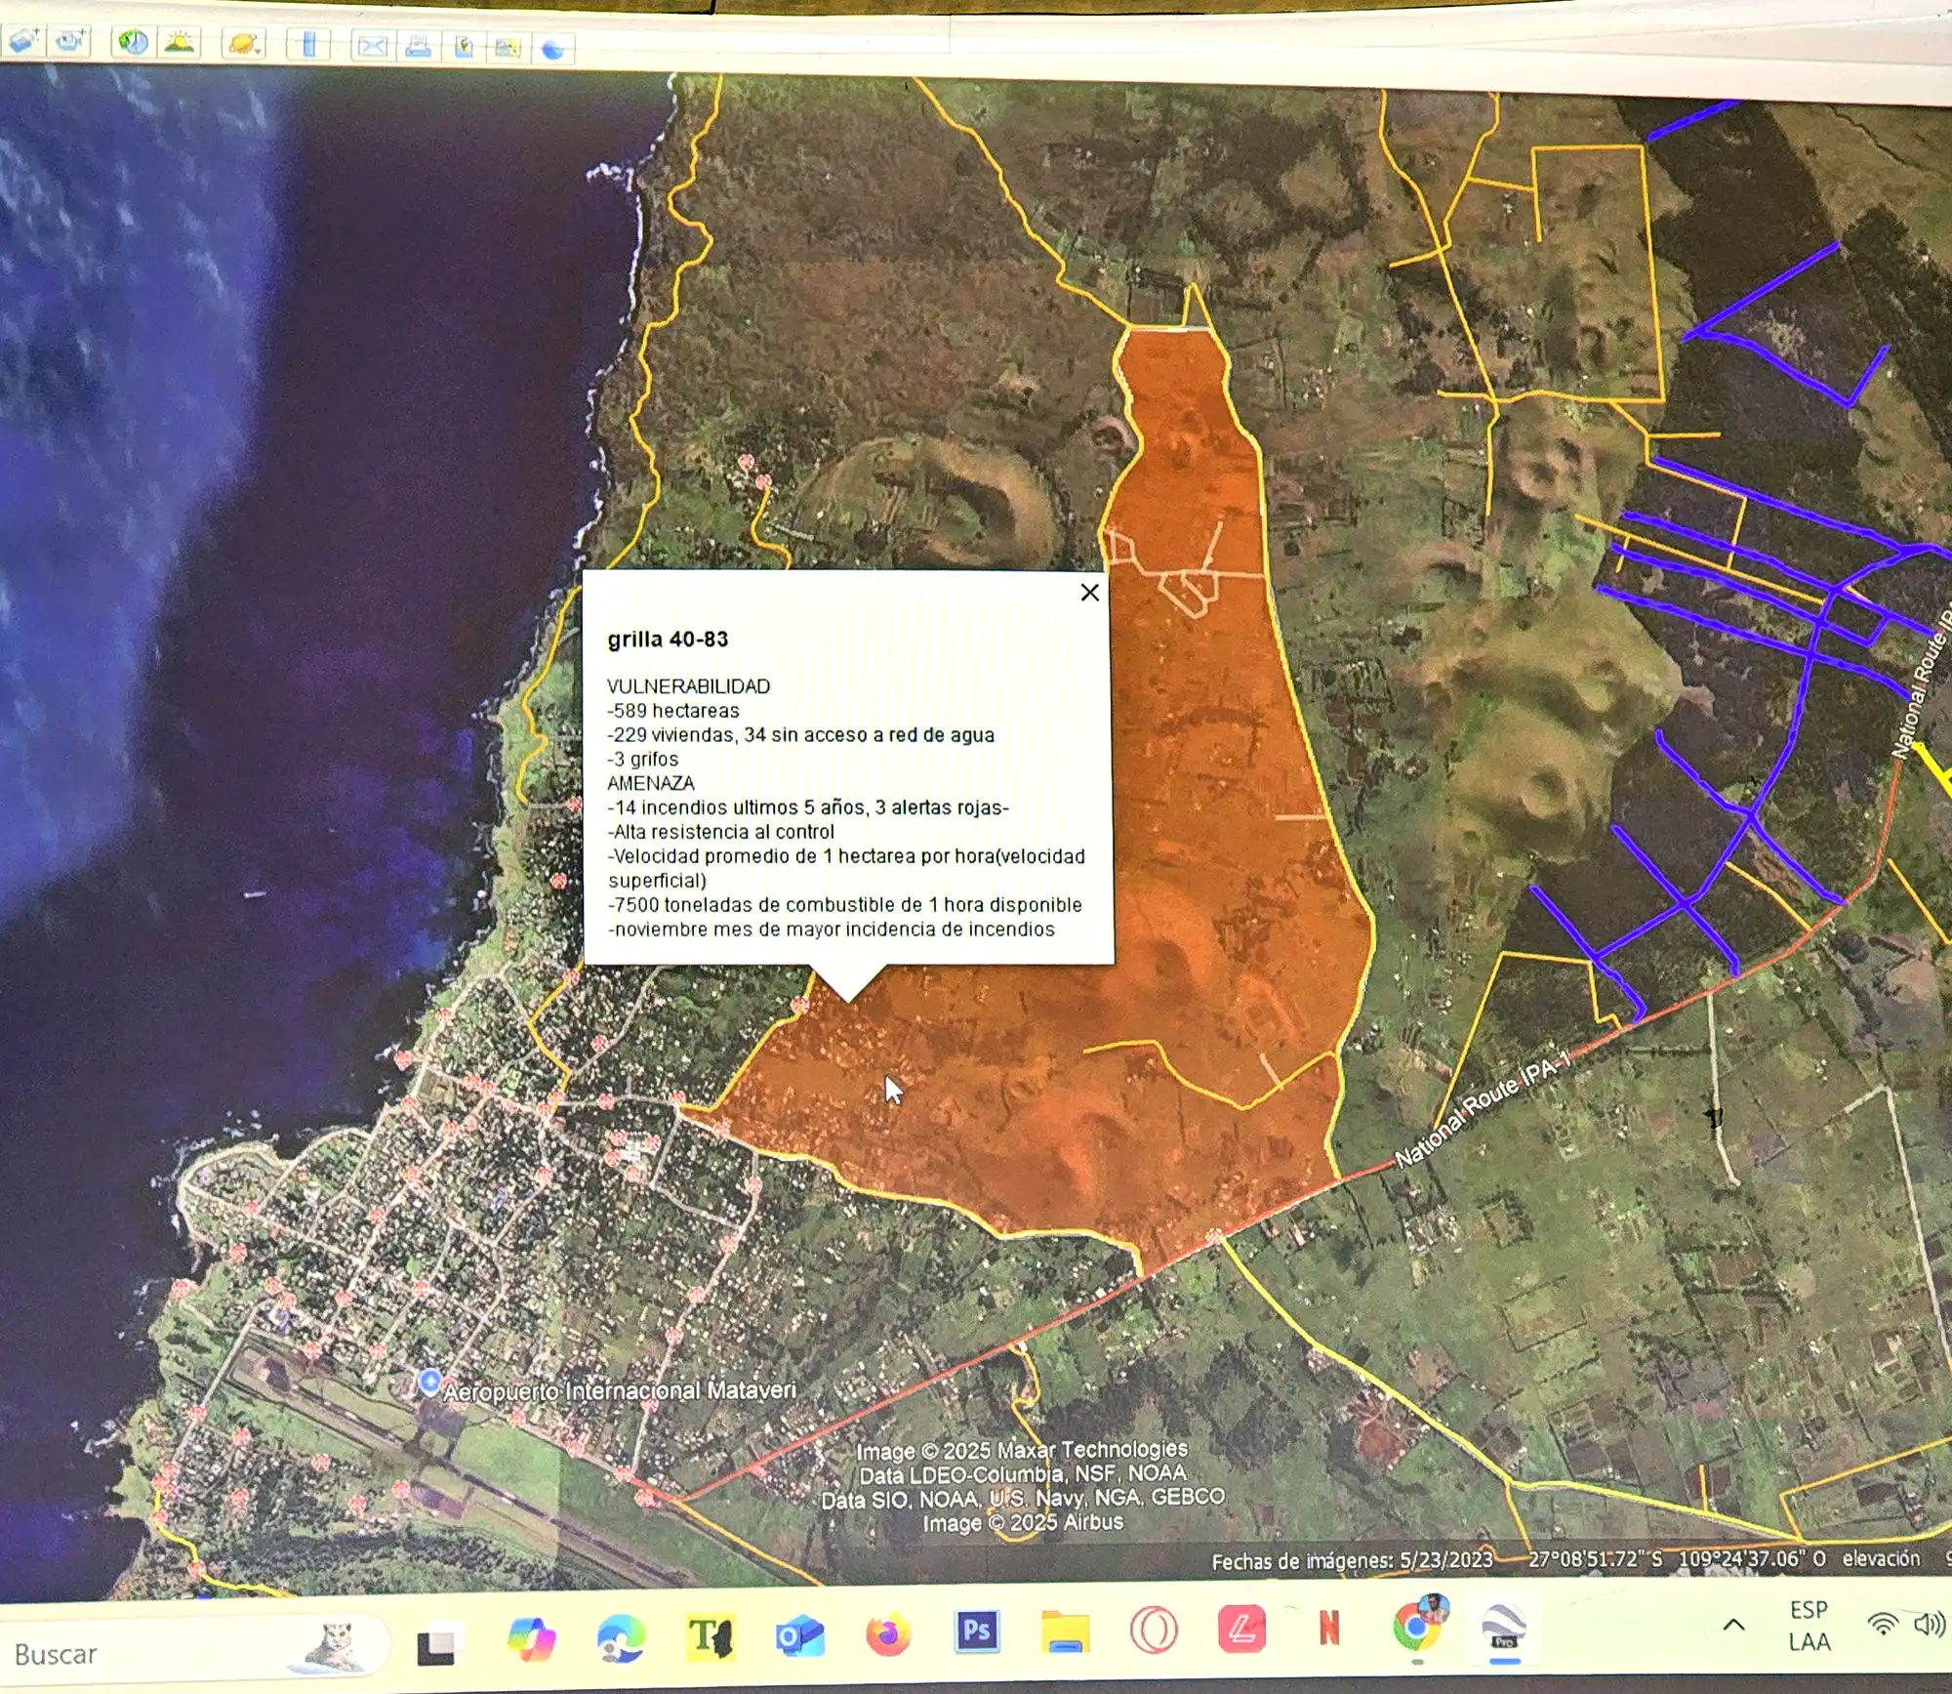Click the Print toolbar icon

pyautogui.click(x=419, y=46)
